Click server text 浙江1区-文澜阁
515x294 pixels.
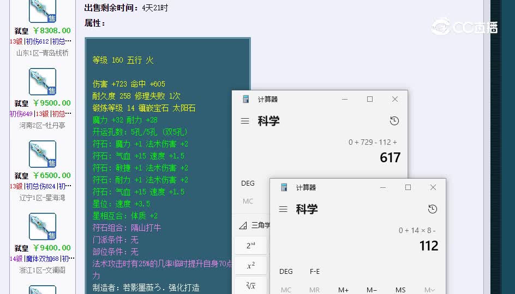pos(43,270)
